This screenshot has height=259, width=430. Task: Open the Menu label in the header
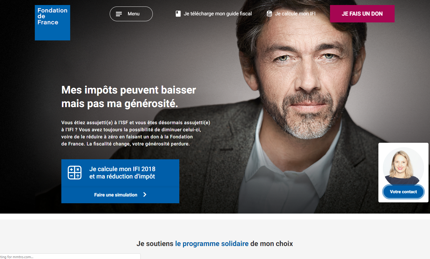[x=134, y=14]
